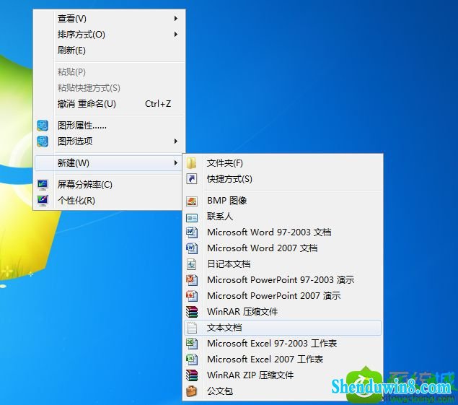Expand the 图形选项 submenu arrow

pyautogui.click(x=175, y=141)
